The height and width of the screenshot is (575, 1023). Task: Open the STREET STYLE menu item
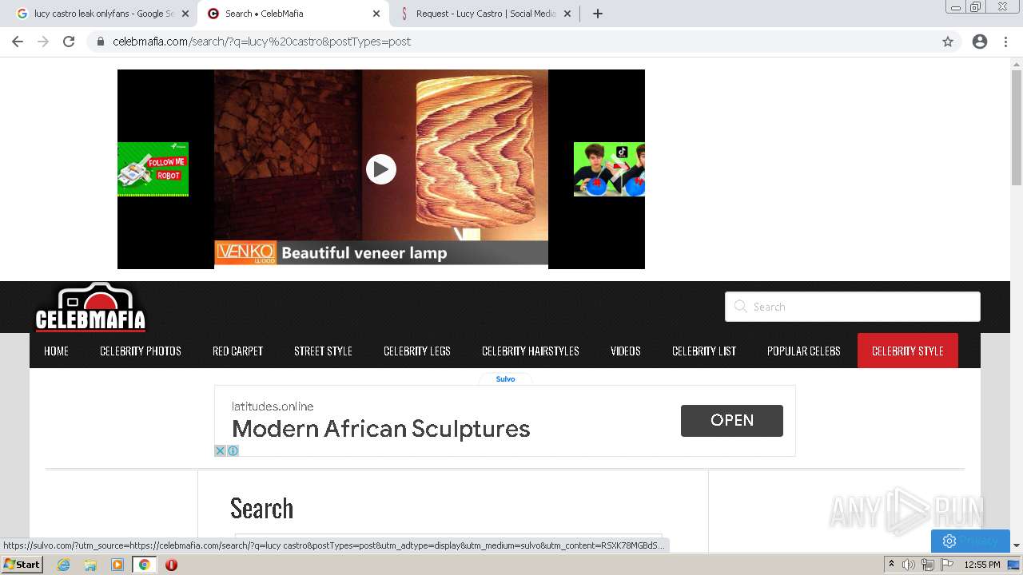[x=323, y=351]
